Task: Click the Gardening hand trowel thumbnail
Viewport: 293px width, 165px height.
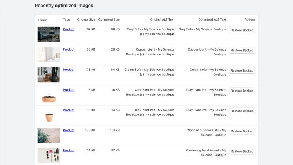Action: pyautogui.click(x=49, y=155)
